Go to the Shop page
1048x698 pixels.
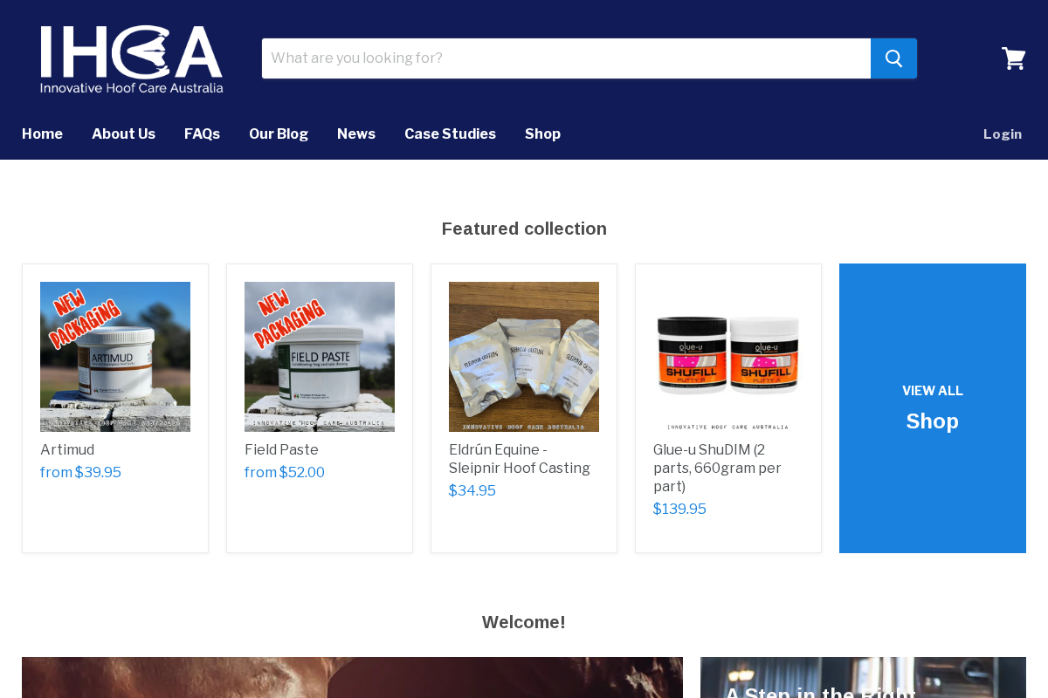tap(542, 133)
